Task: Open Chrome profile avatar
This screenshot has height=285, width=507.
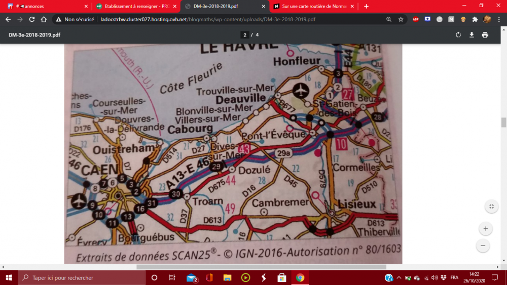Action: [487, 19]
